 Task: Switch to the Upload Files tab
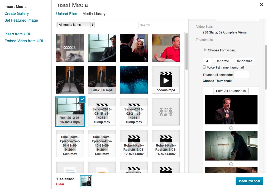coord(66,14)
